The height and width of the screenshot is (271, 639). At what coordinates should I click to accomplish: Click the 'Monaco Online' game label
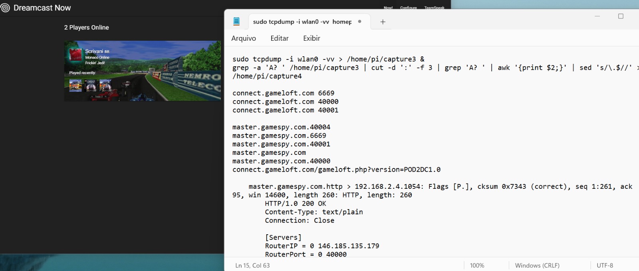point(97,57)
